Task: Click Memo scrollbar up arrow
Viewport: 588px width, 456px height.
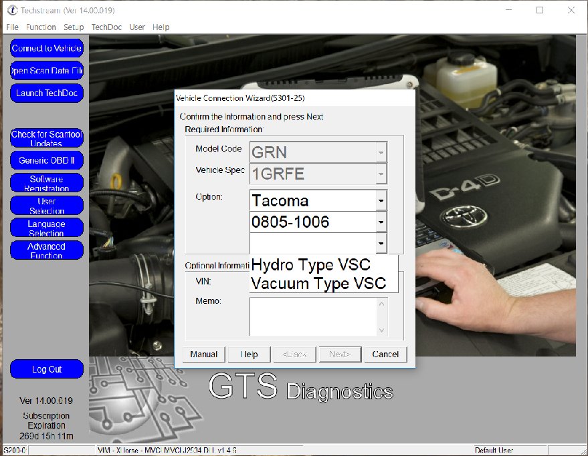Action: pos(382,304)
